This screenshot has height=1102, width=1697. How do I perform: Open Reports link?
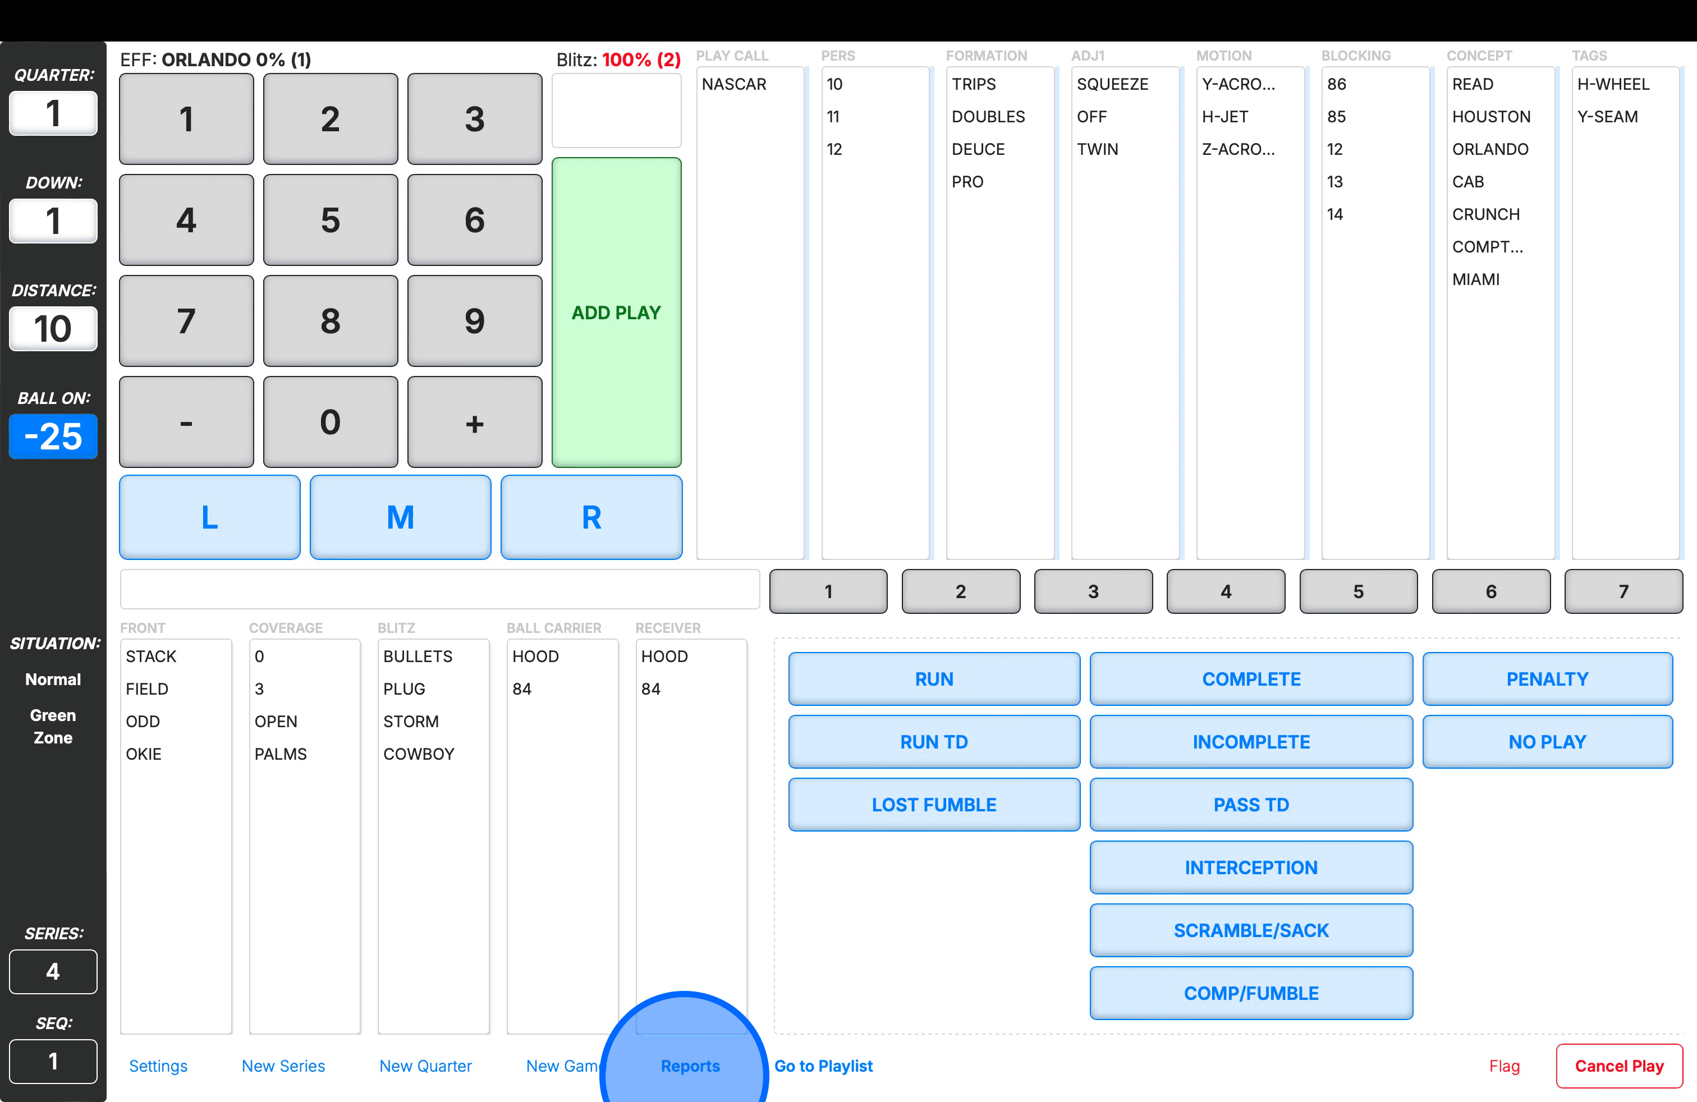[x=690, y=1066]
